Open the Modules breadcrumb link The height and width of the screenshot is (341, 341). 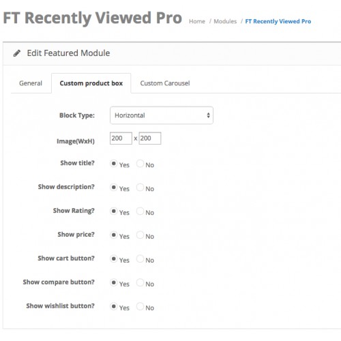tap(225, 21)
